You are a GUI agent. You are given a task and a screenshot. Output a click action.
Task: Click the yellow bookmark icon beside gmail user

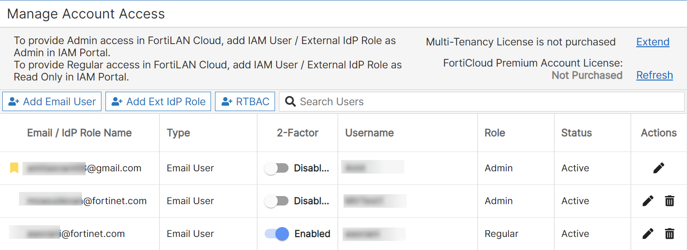[x=14, y=168]
